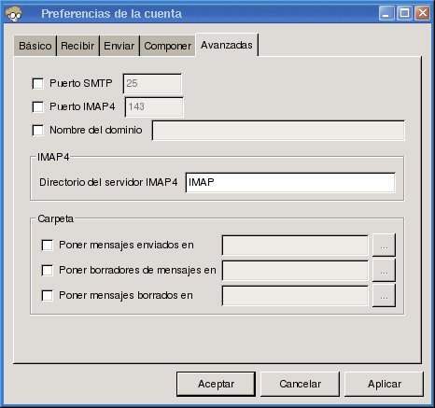Check Poner borradores de mensajes en option

[48, 270]
